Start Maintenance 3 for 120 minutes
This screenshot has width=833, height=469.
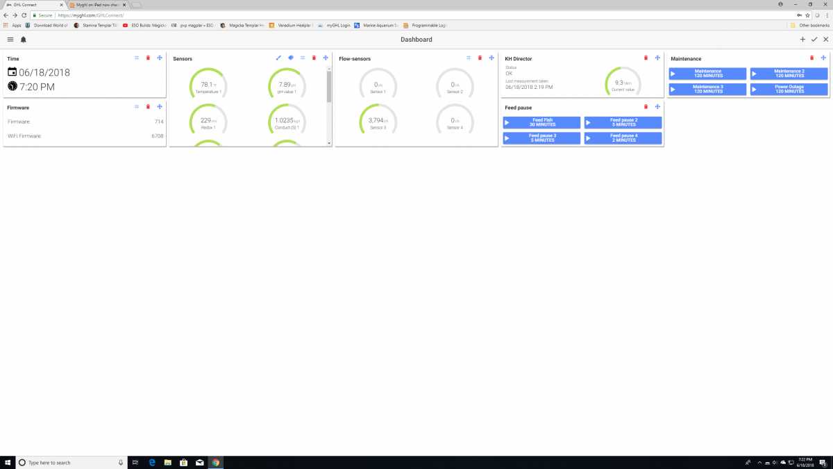pyautogui.click(x=707, y=90)
